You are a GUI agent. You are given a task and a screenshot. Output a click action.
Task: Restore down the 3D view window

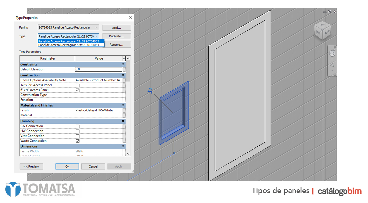pyautogui.click(x=329, y=11)
